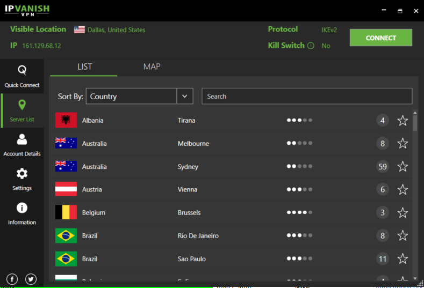
Task: Click the server Search field
Action: [x=307, y=96]
